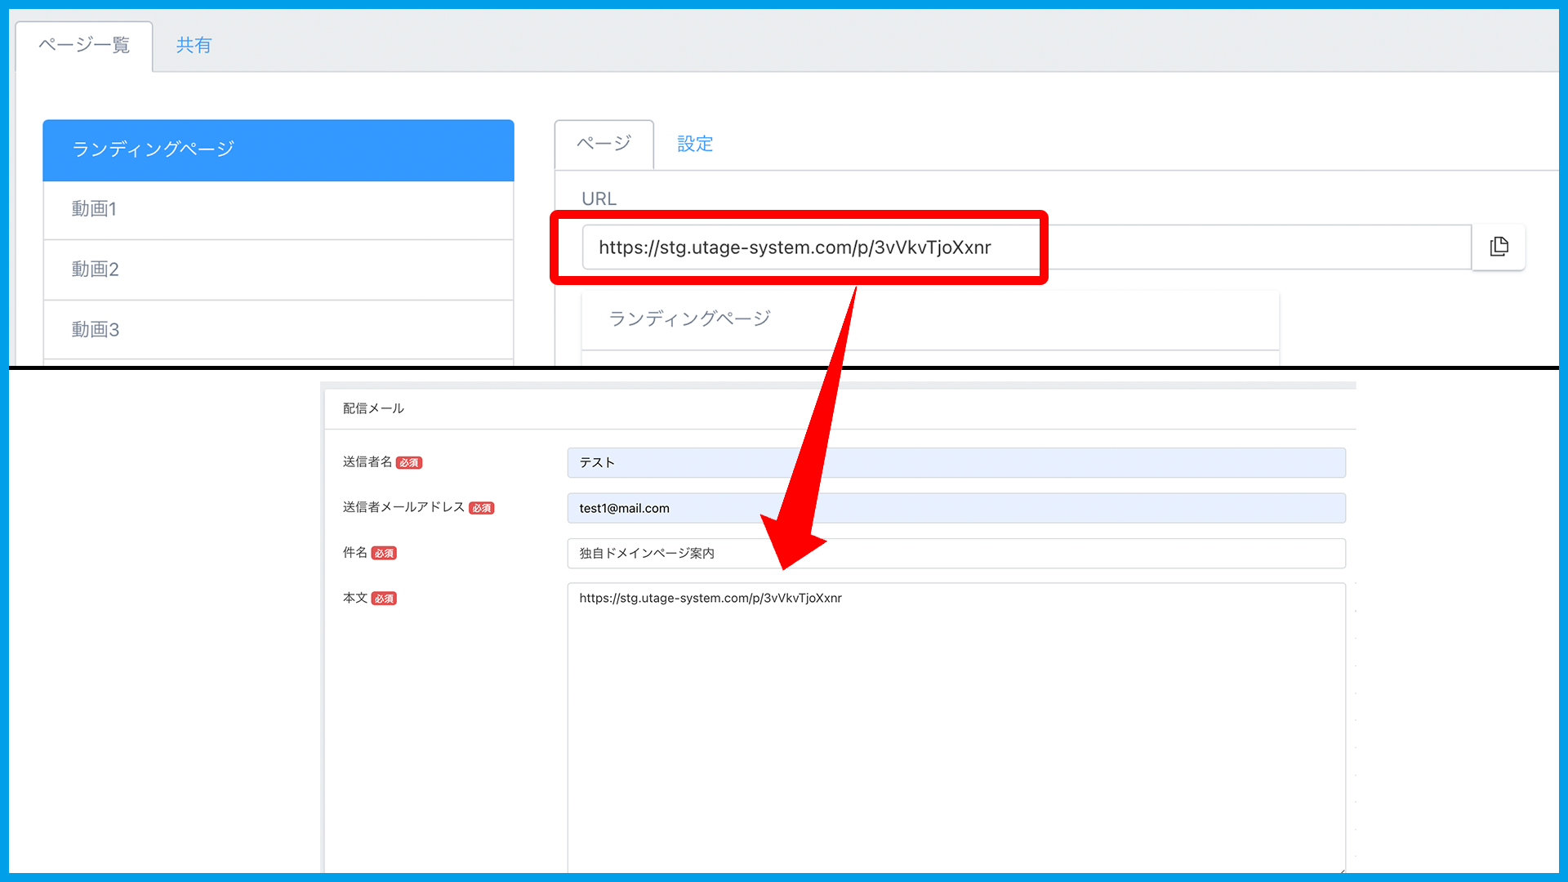Click inside the 本文 body textarea
The image size is (1568, 882).
point(955,727)
